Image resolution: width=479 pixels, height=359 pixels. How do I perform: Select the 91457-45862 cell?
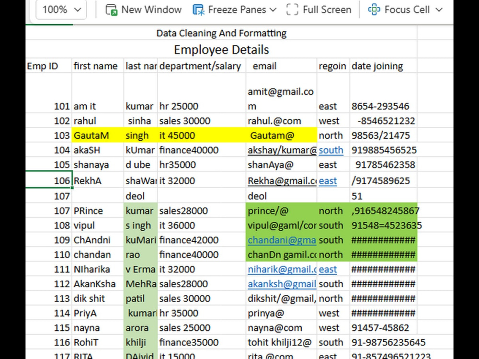(x=383, y=328)
